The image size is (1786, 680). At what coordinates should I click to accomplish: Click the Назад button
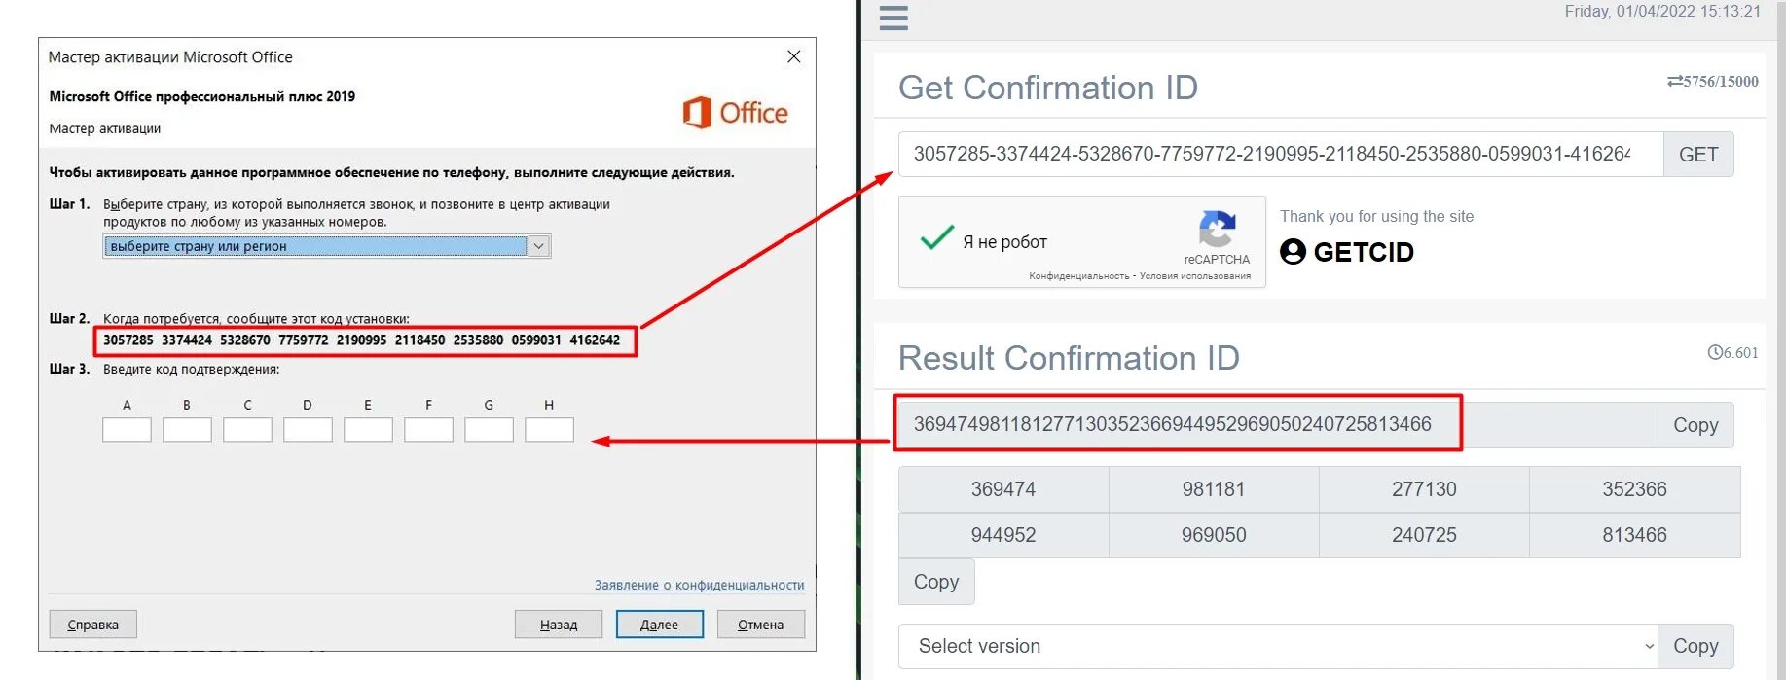(x=559, y=625)
